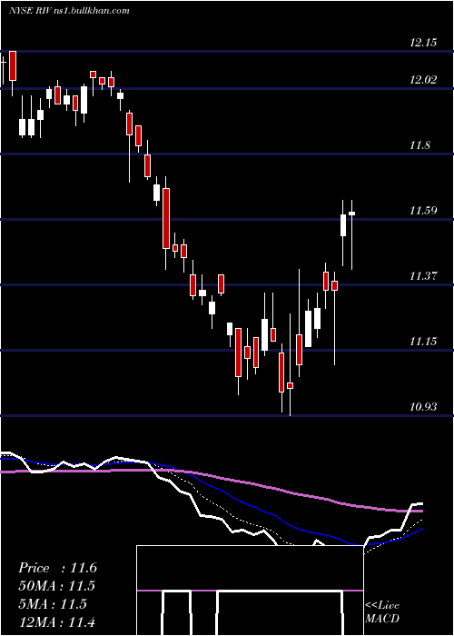Click the tall red candlestick below 11.59 line
This screenshot has height=636, width=454.
tap(166, 218)
